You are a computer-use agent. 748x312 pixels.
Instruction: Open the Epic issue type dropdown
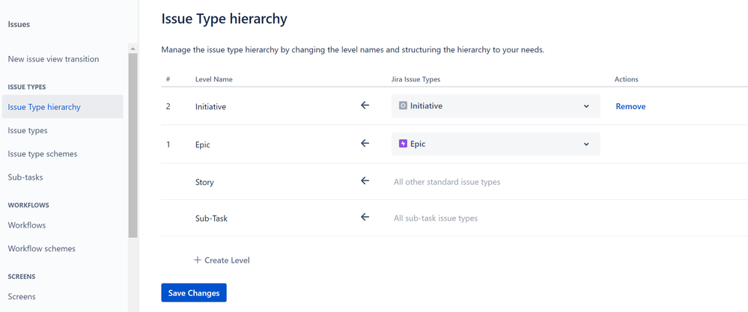point(496,144)
